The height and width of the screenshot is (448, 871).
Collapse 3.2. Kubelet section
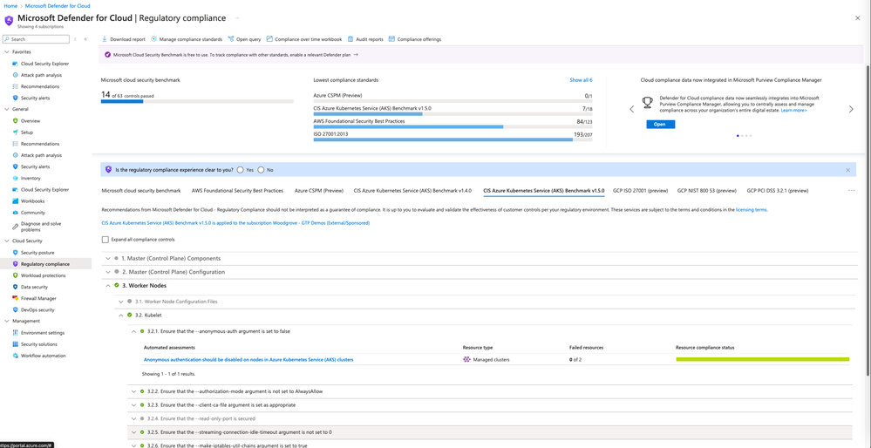(120, 315)
